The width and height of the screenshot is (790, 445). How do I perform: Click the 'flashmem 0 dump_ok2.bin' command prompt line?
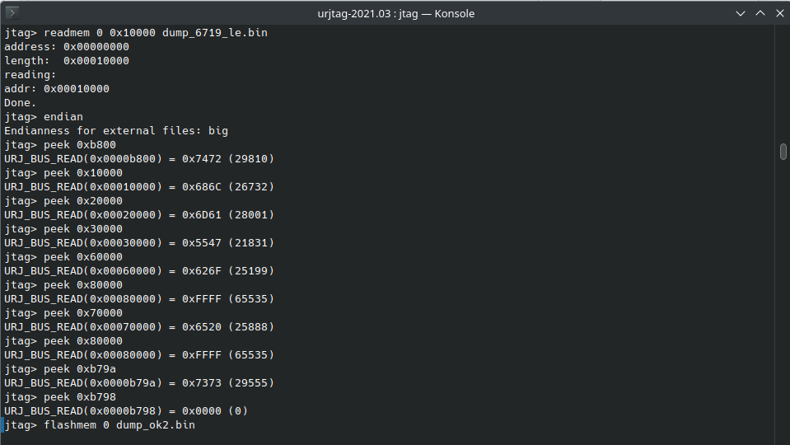tap(100, 425)
